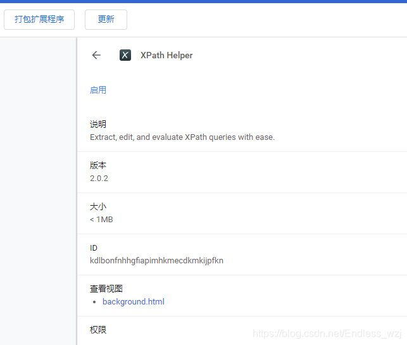Image resolution: width=407 pixels, height=345 pixels.
Task: Select the description 'Extract, edit, and evaluate XPath queries'
Action: click(163, 137)
